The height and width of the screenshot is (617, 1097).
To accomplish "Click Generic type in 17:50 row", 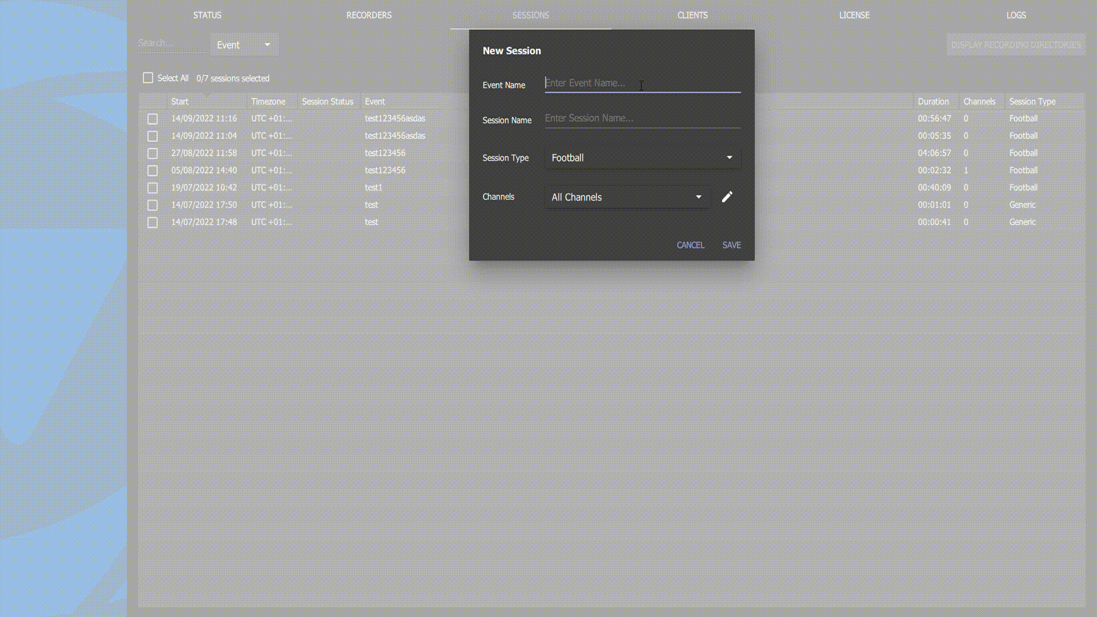I will pyautogui.click(x=1022, y=205).
